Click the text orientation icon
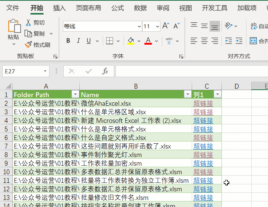Image resolution: width=268 pixels, height=207 pixels. [228, 26]
